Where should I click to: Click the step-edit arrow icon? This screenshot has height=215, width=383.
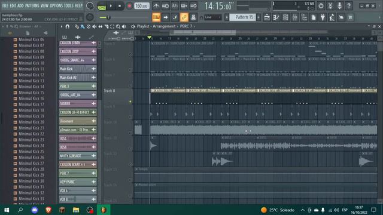point(165,17)
